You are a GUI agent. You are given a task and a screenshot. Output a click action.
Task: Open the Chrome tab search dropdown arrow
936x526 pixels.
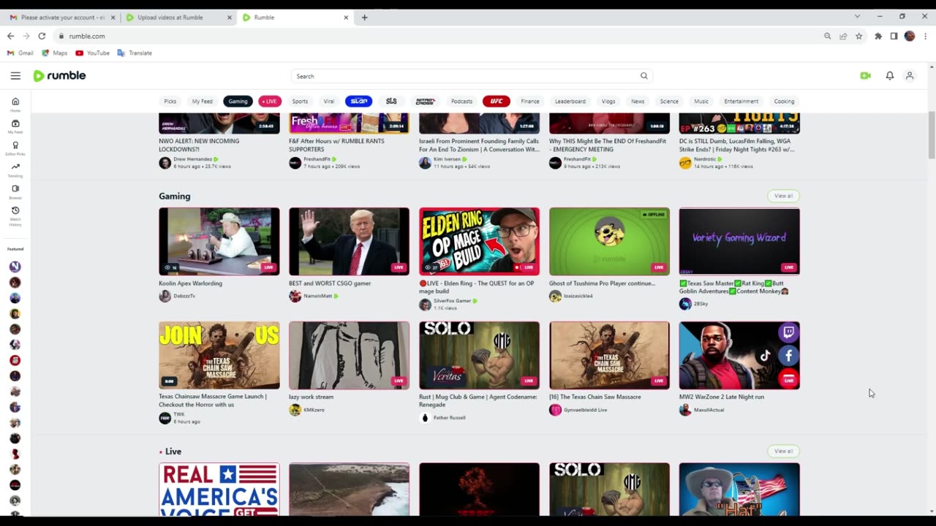coord(857,17)
